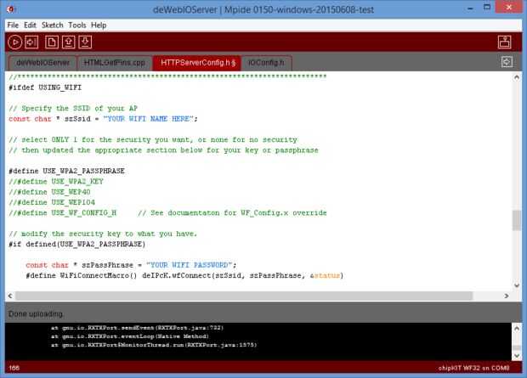Maximize the Mpide window
Viewport: 527px width, 378px height.
(487, 7)
